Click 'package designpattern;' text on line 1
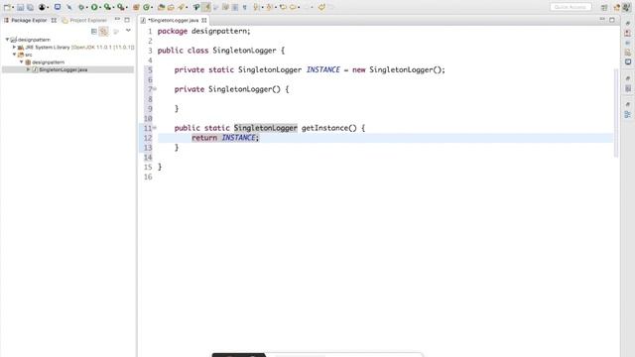The image size is (635, 357). tap(203, 31)
